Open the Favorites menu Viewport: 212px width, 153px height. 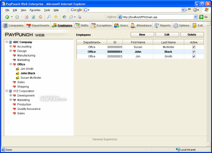pos(35,10)
